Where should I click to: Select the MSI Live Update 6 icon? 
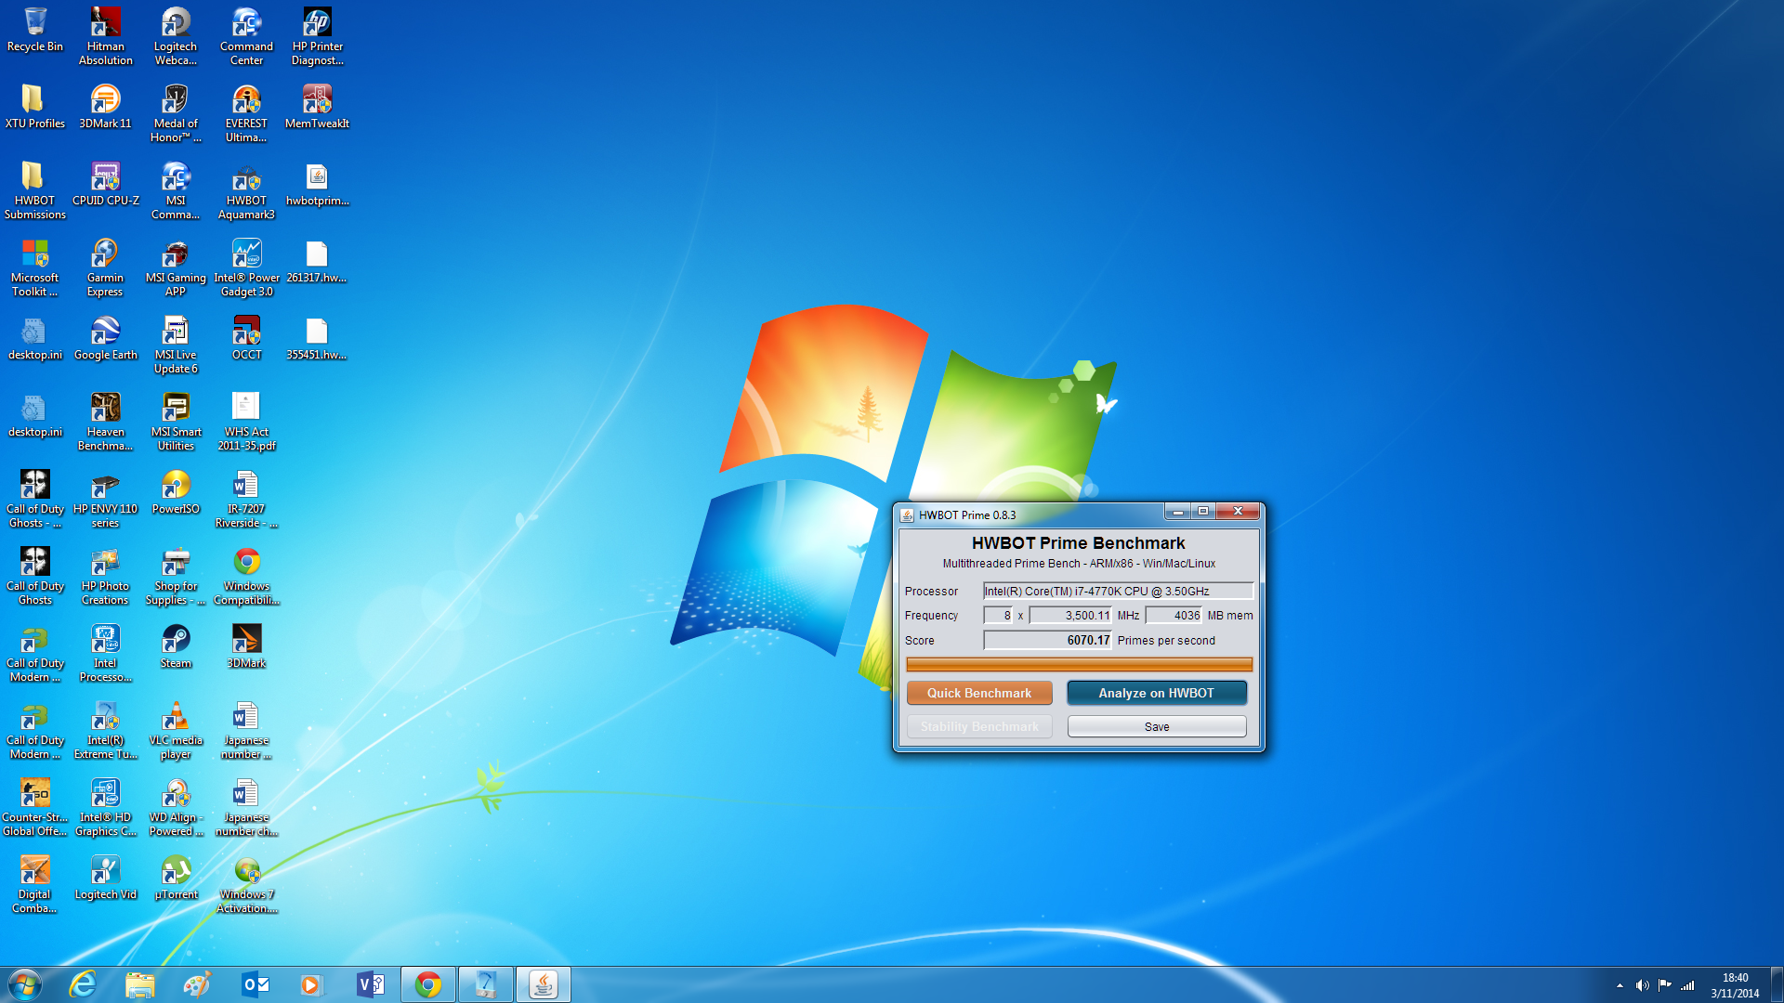(176, 345)
